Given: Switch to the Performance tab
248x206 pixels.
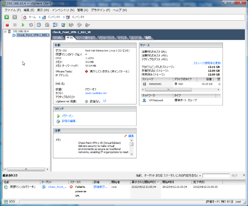Looking at the screenshot, I should [x=106, y=38].
